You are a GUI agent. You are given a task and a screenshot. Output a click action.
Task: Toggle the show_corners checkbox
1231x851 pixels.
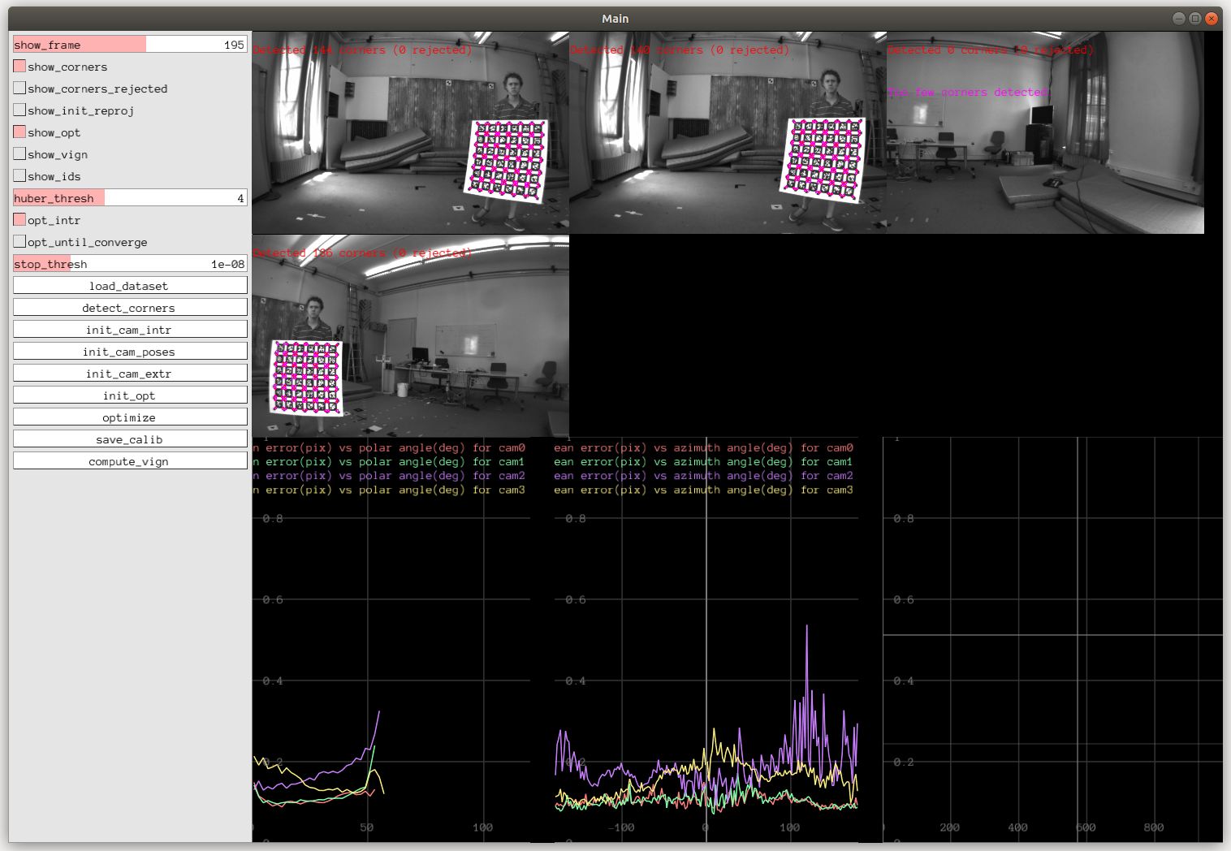coord(19,67)
